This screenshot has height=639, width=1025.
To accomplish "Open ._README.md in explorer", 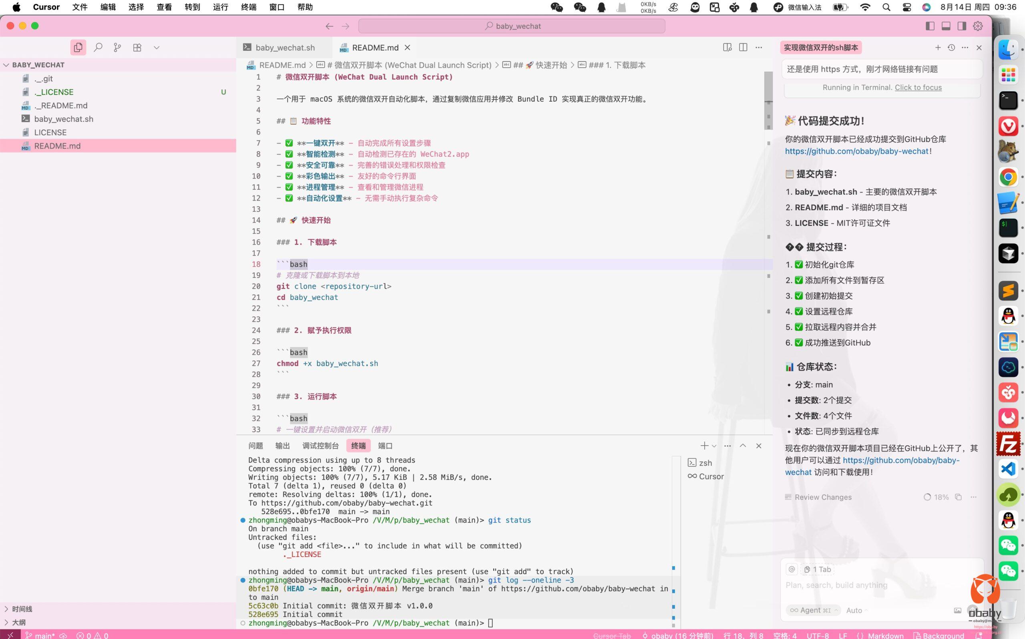I will pos(118,105).
